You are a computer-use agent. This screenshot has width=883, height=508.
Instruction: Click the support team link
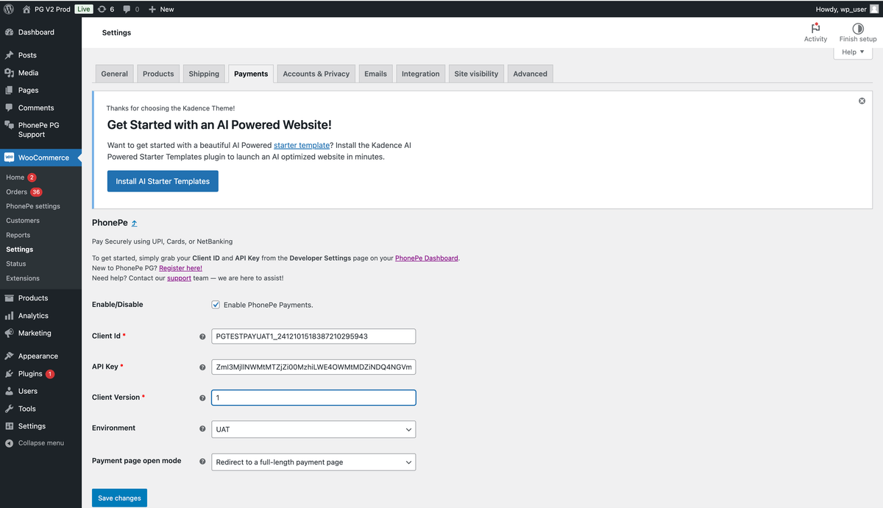coord(179,278)
